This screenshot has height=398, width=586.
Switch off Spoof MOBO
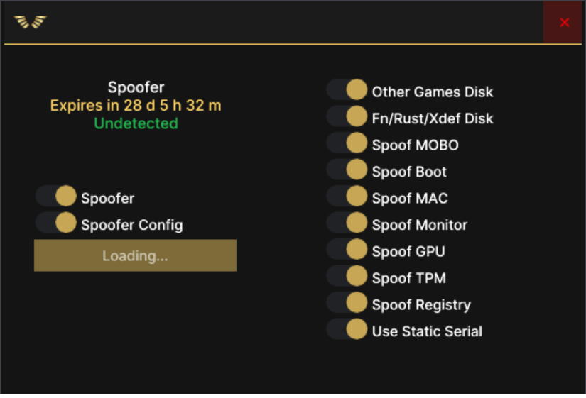(x=347, y=143)
